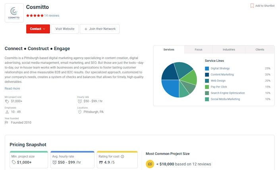The width and height of the screenshot is (278, 170).
Task: Click the clock icon in Avg. hourly rate card
Action: tap(54, 162)
